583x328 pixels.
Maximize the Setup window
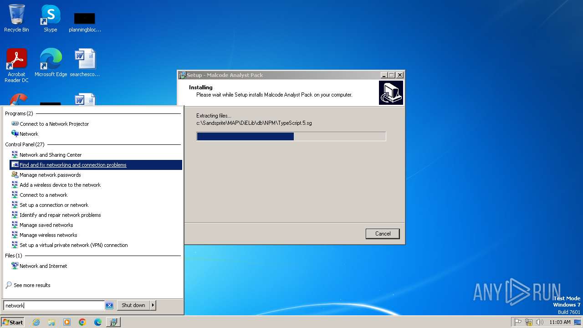pyautogui.click(x=391, y=75)
